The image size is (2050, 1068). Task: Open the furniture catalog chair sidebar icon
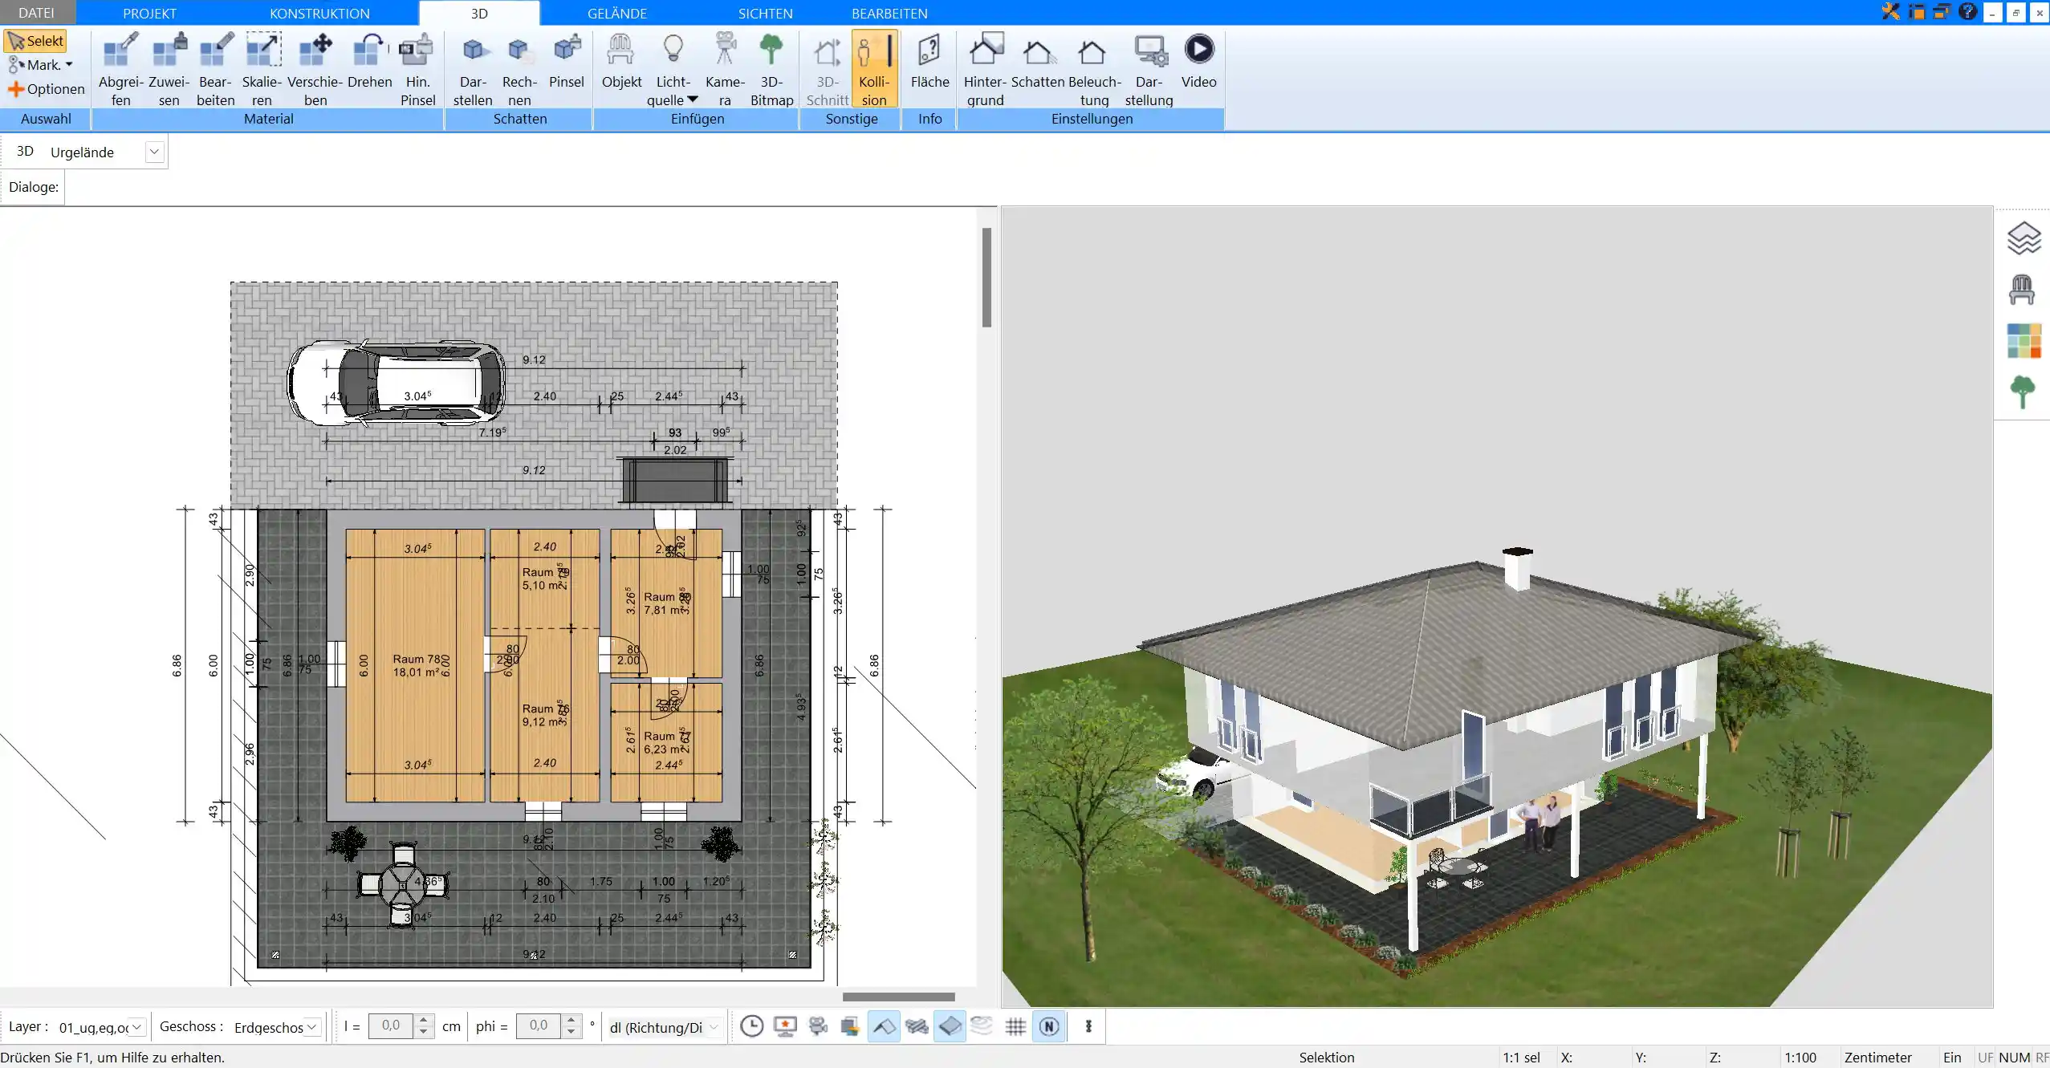coord(2022,290)
